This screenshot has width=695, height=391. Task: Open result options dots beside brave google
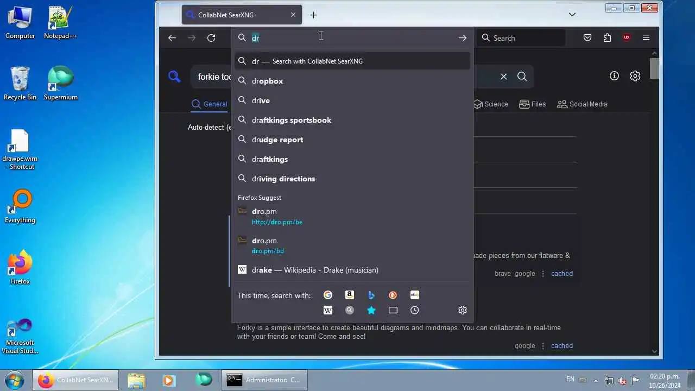tap(543, 274)
